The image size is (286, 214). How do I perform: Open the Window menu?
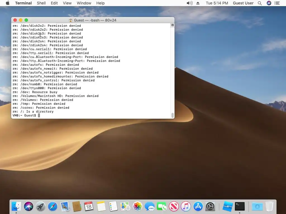(84, 3)
